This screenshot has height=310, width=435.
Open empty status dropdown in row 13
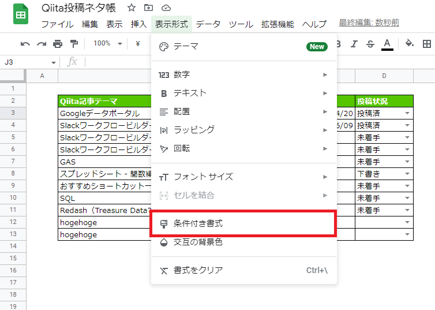(x=407, y=234)
